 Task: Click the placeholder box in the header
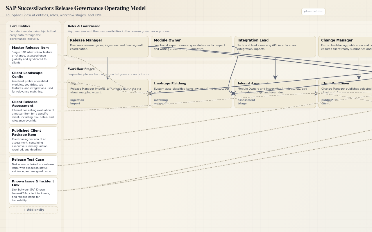[x=313, y=11]
